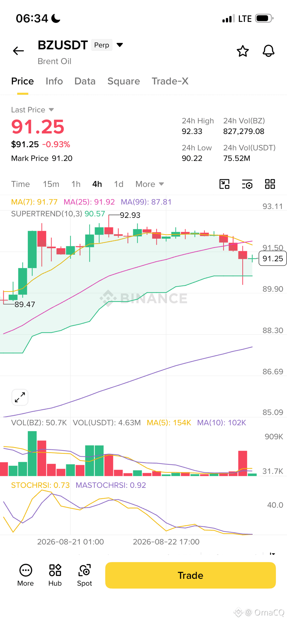
Task: Open the grid layout icon
Action: pyautogui.click(x=270, y=184)
